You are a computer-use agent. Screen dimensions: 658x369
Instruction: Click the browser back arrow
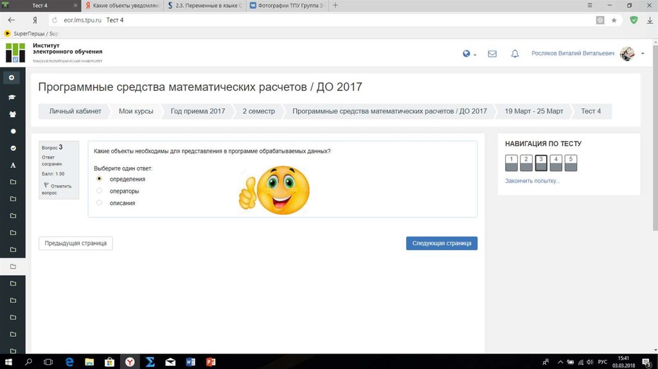point(12,21)
